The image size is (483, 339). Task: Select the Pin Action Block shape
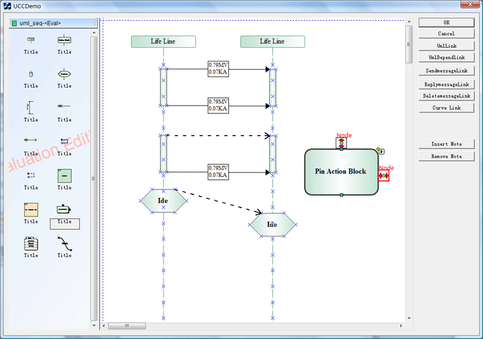coord(341,172)
